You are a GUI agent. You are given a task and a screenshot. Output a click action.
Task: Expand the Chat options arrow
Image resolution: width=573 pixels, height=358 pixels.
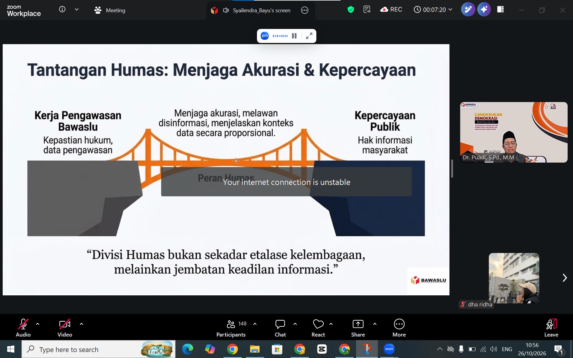point(295,324)
